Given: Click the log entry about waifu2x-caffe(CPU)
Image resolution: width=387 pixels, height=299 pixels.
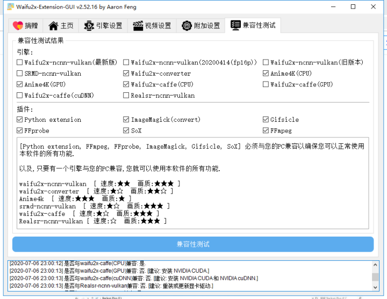Looking at the screenshot, I should click(x=78, y=263).
